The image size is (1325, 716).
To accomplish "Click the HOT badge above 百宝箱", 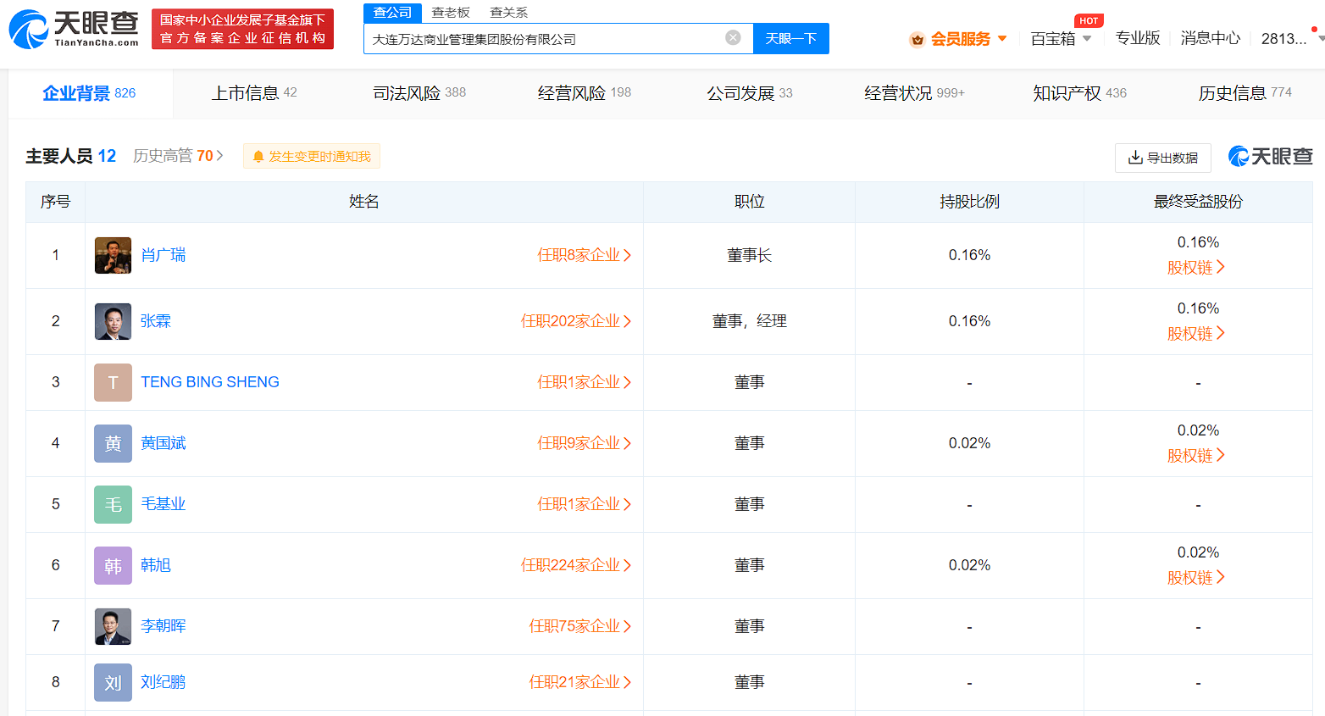I will [x=1089, y=20].
